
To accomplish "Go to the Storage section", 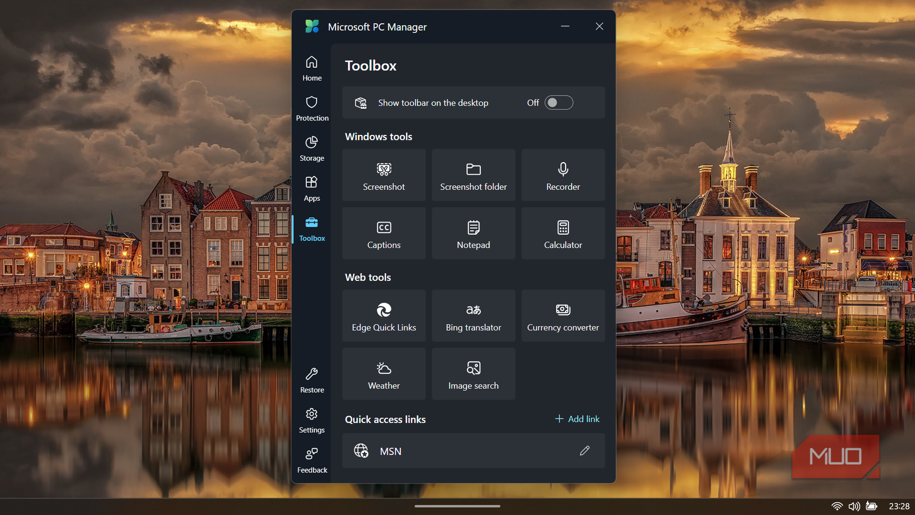I will (x=312, y=148).
